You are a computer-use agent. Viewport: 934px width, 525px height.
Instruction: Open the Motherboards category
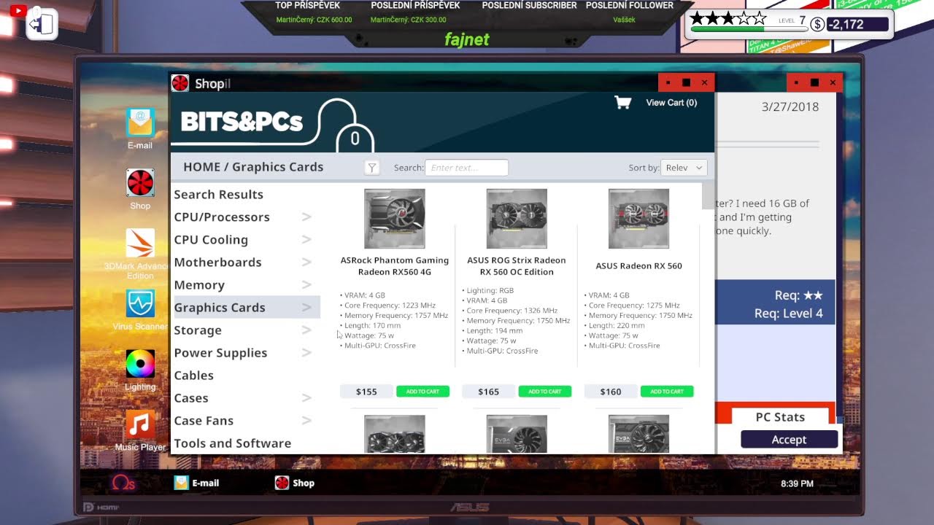pyautogui.click(x=217, y=262)
